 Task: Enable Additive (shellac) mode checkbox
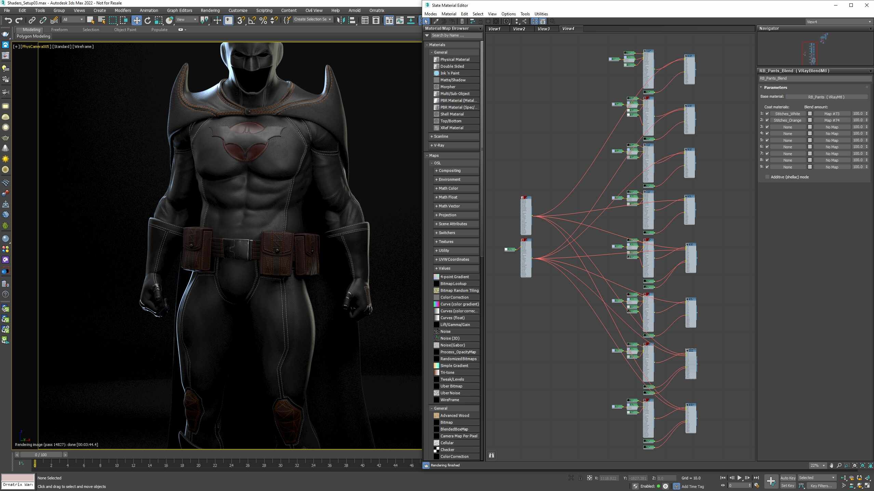767,177
